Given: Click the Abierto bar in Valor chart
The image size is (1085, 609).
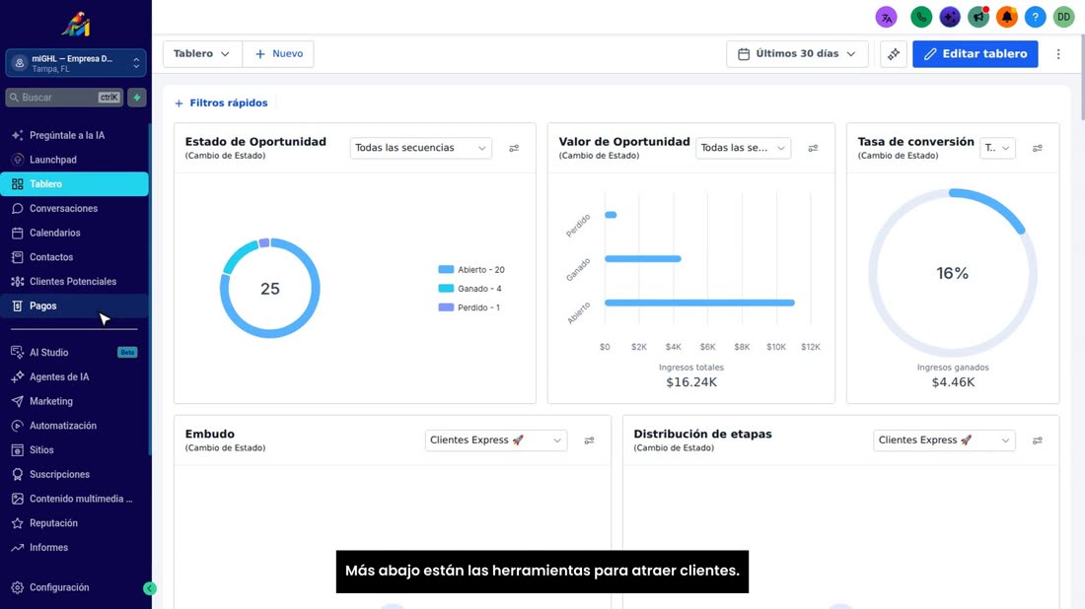Looking at the screenshot, I should (699, 303).
